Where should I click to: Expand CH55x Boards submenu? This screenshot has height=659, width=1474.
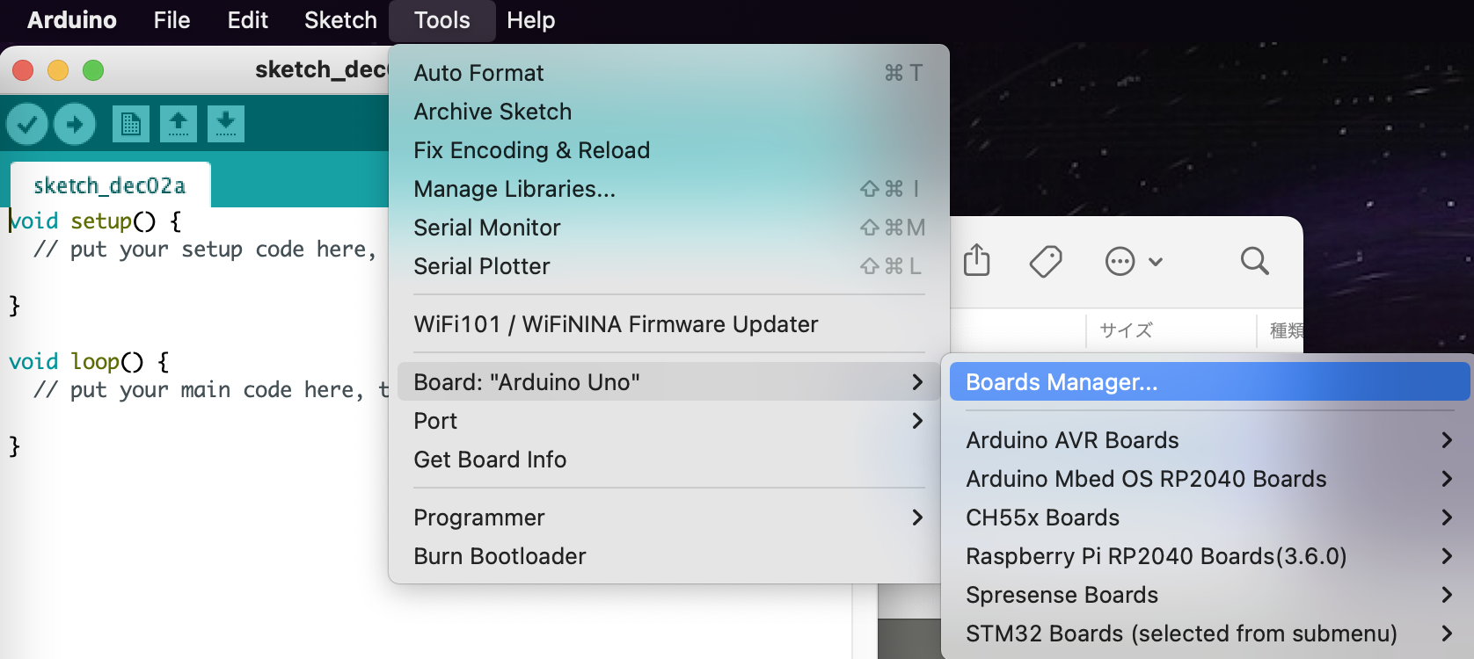(1210, 518)
